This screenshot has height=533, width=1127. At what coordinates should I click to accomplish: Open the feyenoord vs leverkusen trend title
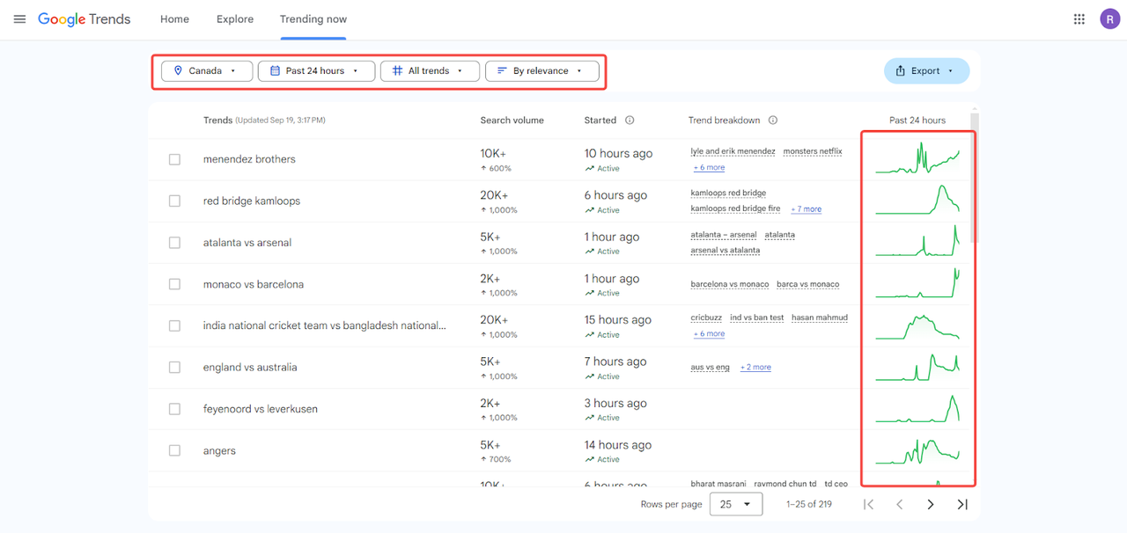pyautogui.click(x=261, y=409)
